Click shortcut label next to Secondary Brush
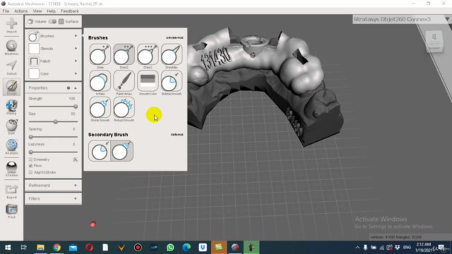Screen dimensions: 452x254 177,135
